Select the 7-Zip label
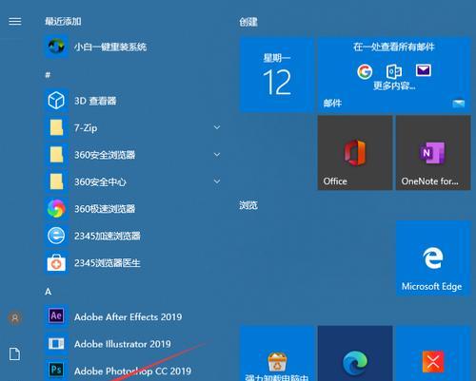The width and height of the screenshot is (476, 381). tap(86, 128)
